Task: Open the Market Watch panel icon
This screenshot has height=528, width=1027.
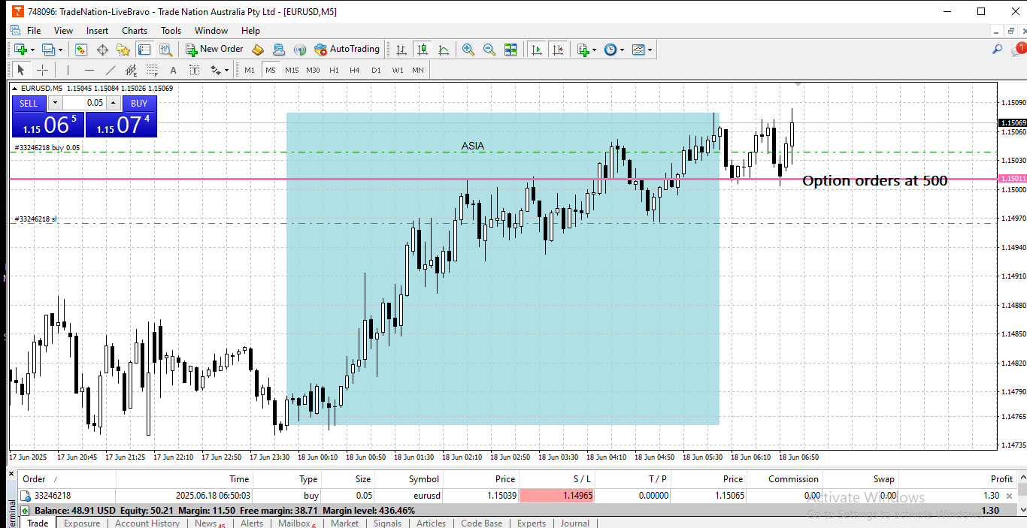Action: 81,50
